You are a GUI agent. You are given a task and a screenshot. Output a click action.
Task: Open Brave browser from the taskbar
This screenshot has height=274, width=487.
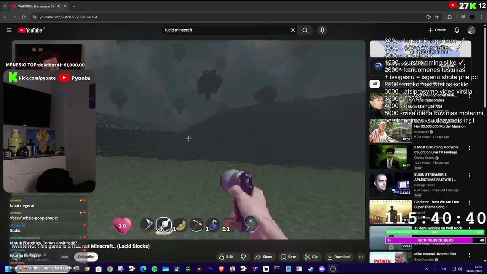pyautogui.click(x=221, y=269)
